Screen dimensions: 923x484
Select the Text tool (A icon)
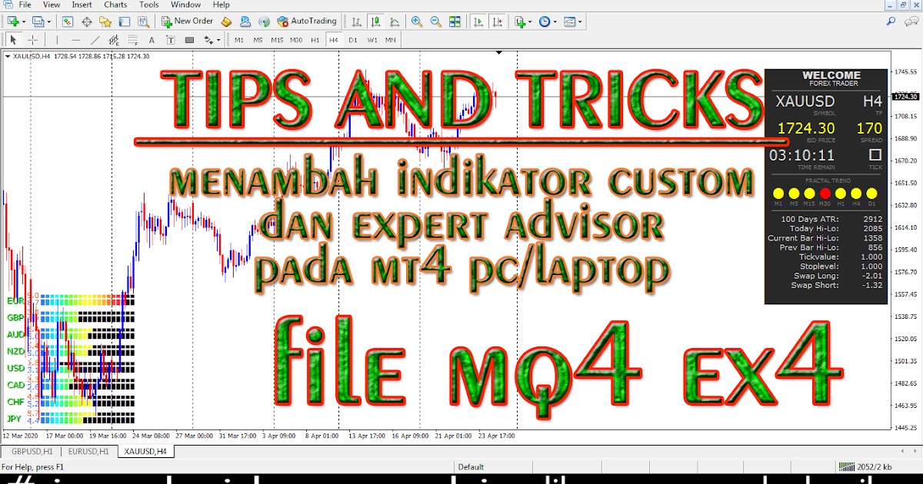[152, 40]
